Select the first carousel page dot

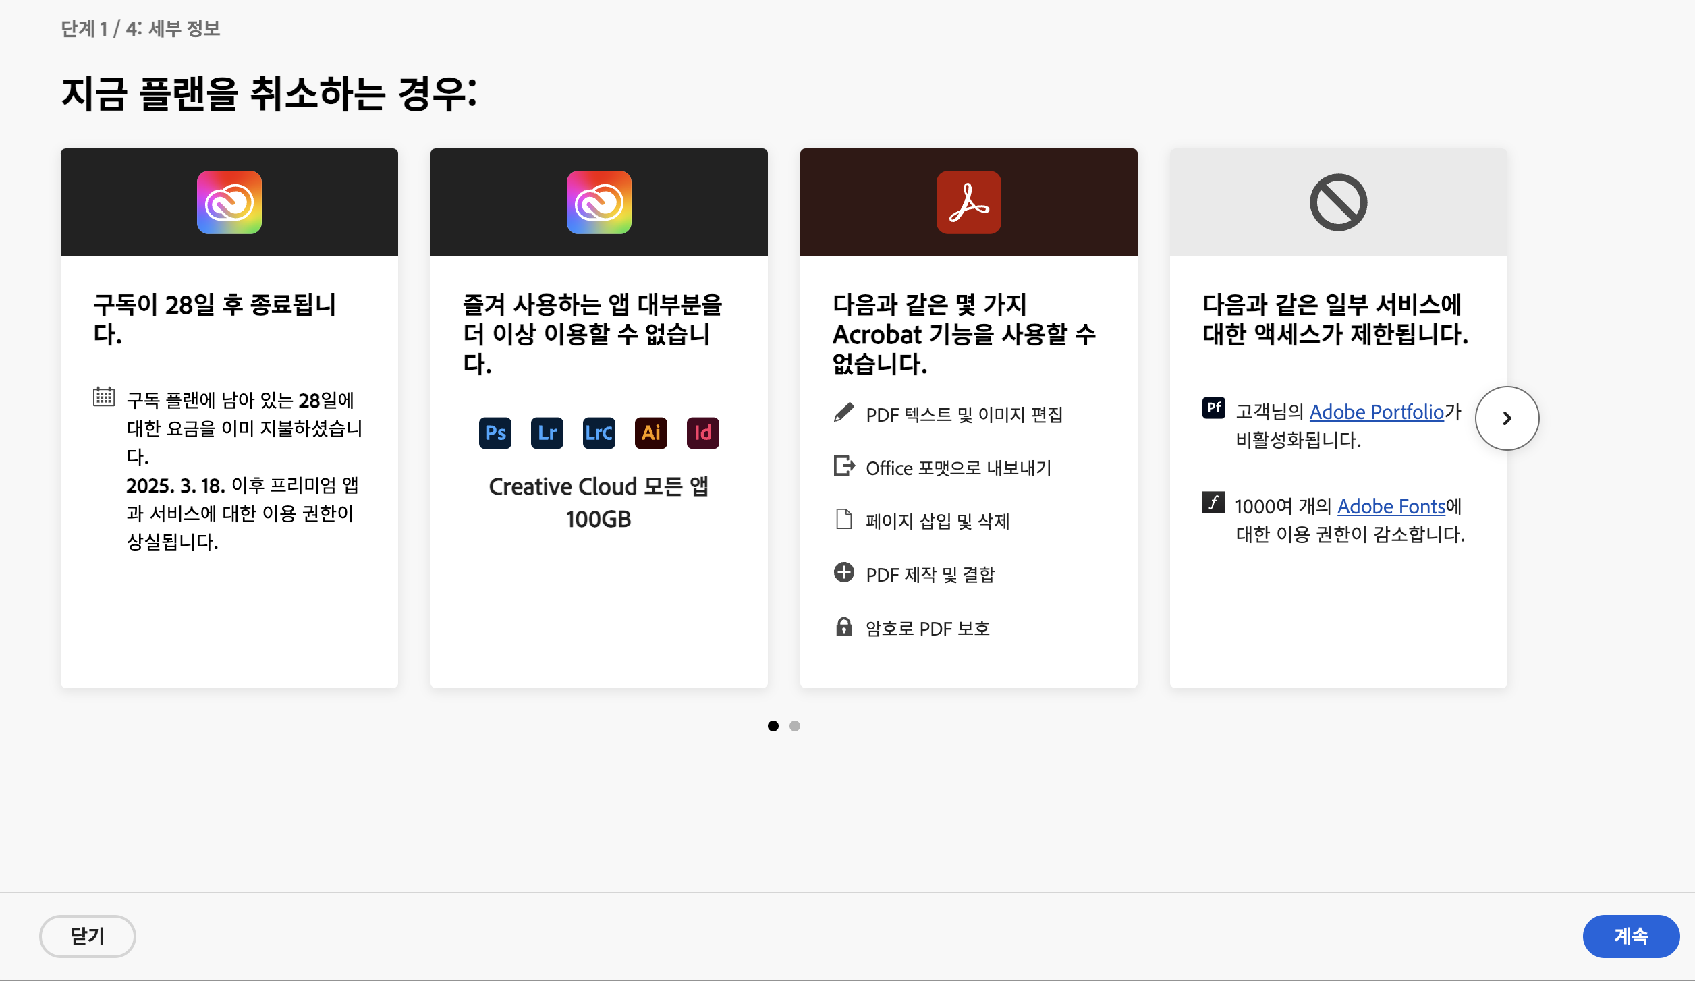point(773,726)
